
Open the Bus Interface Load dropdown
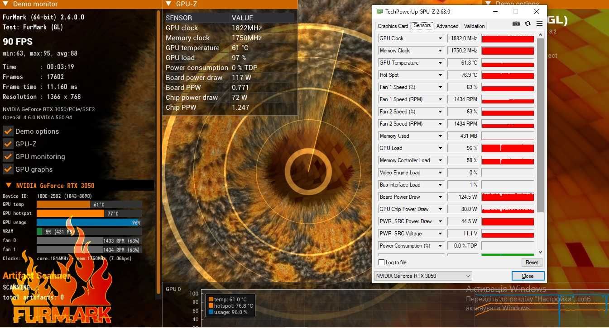tap(440, 185)
